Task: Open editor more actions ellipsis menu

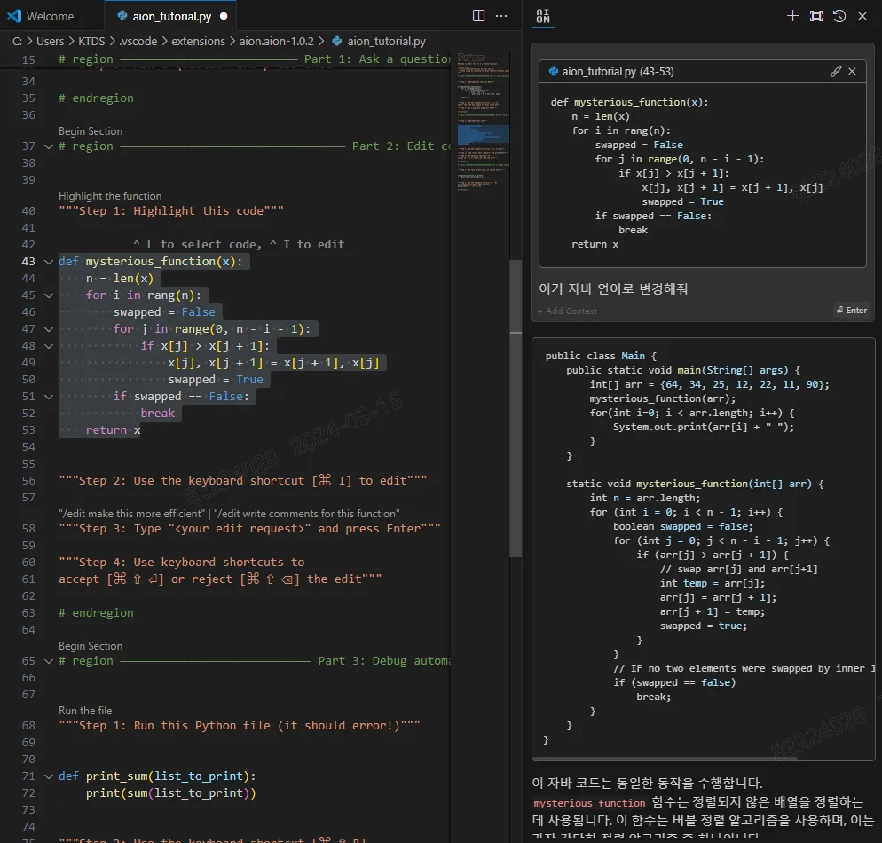Action: coord(501,16)
